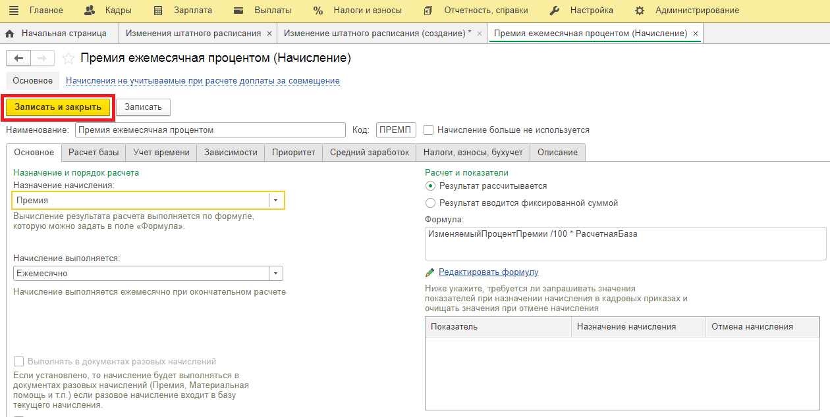Click the back arrow navigation button
The height and width of the screenshot is (417, 830).
click(x=18, y=59)
